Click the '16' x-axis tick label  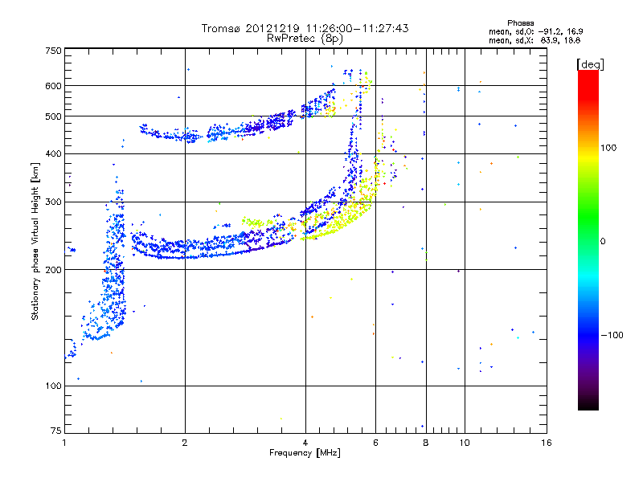tap(547, 443)
